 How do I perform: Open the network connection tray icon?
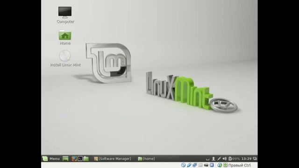(219, 159)
